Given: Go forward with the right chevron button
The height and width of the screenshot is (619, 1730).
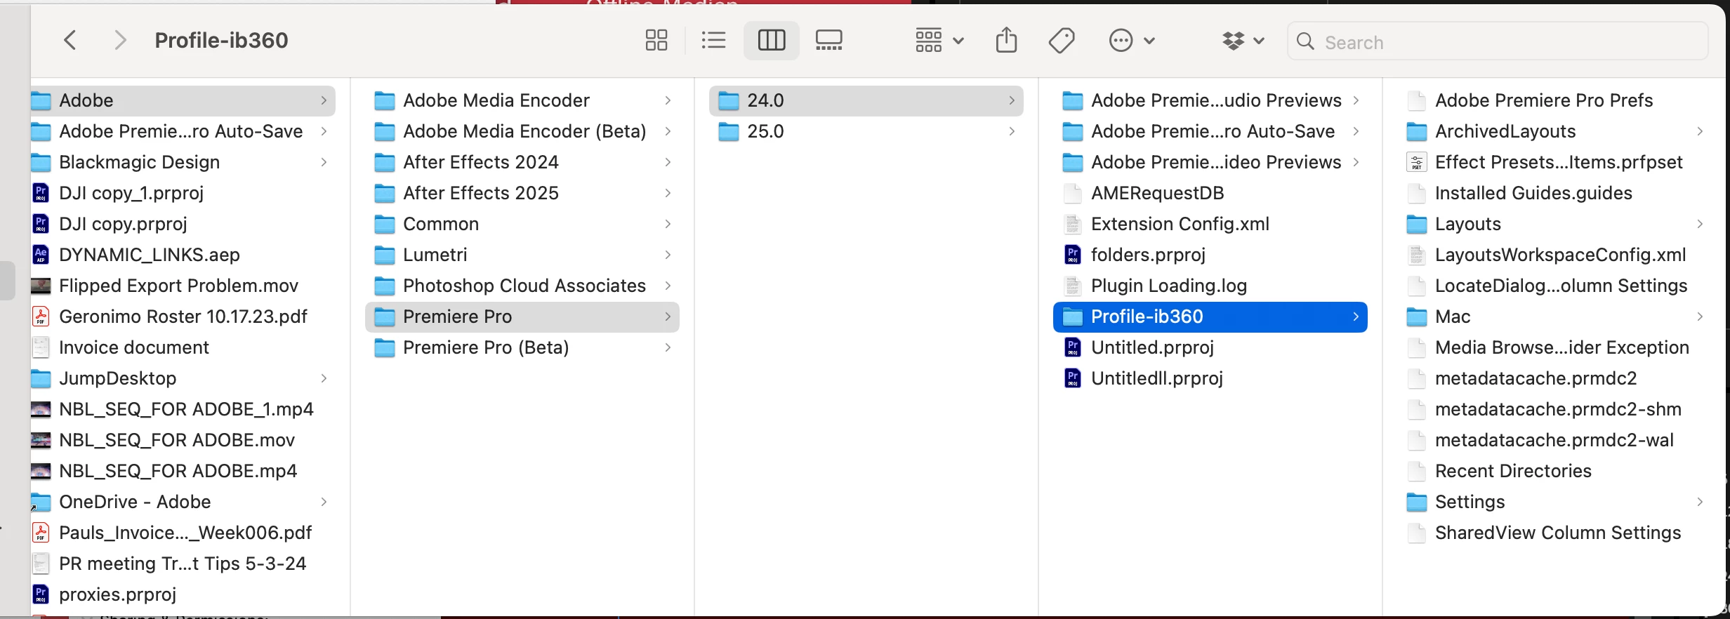Looking at the screenshot, I should tap(120, 40).
